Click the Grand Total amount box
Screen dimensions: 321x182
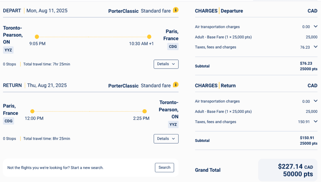[x=287, y=170]
